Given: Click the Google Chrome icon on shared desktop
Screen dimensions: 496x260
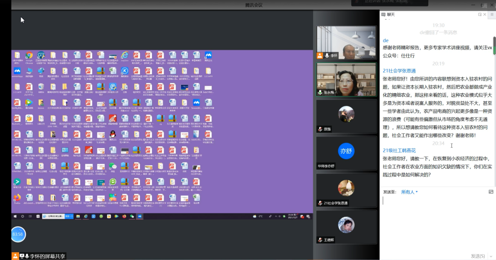Looking at the screenshot, I should (29, 56).
